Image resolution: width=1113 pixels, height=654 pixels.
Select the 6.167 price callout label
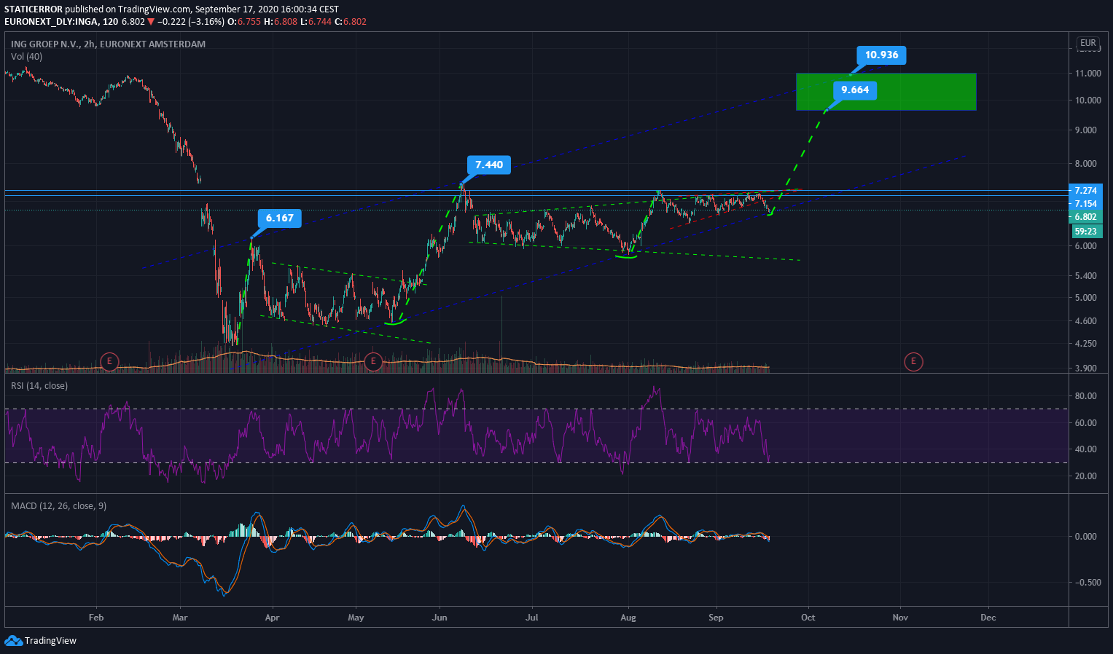click(280, 218)
